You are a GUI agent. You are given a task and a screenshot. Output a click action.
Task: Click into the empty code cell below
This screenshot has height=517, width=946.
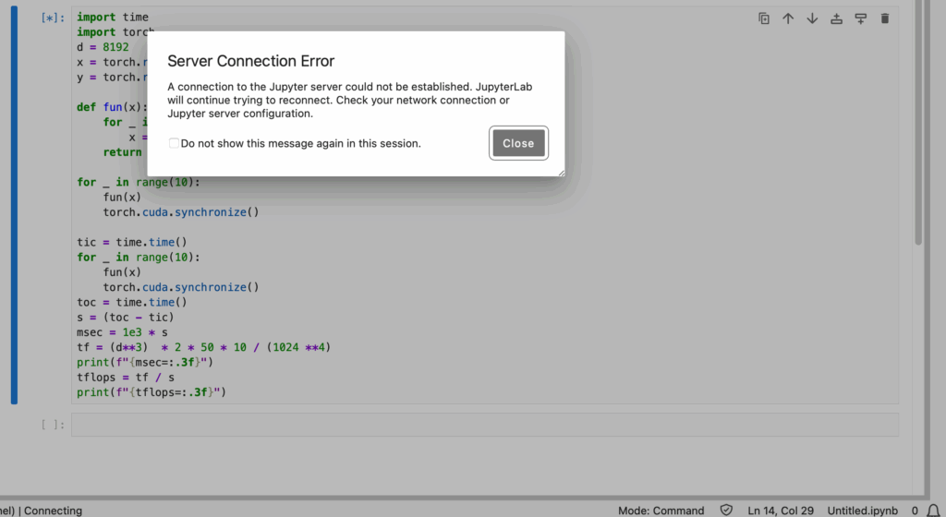click(x=484, y=425)
